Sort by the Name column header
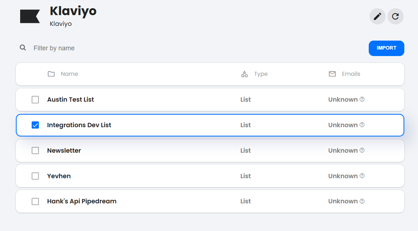The width and height of the screenshot is (418, 231). [69, 74]
